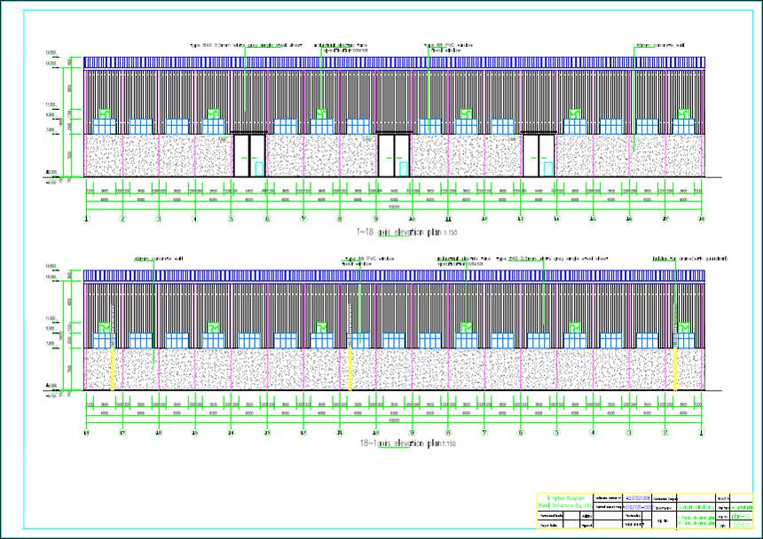Select axis bubble 18 under lower elevation
763x539 pixels.
[x=86, y=433]
